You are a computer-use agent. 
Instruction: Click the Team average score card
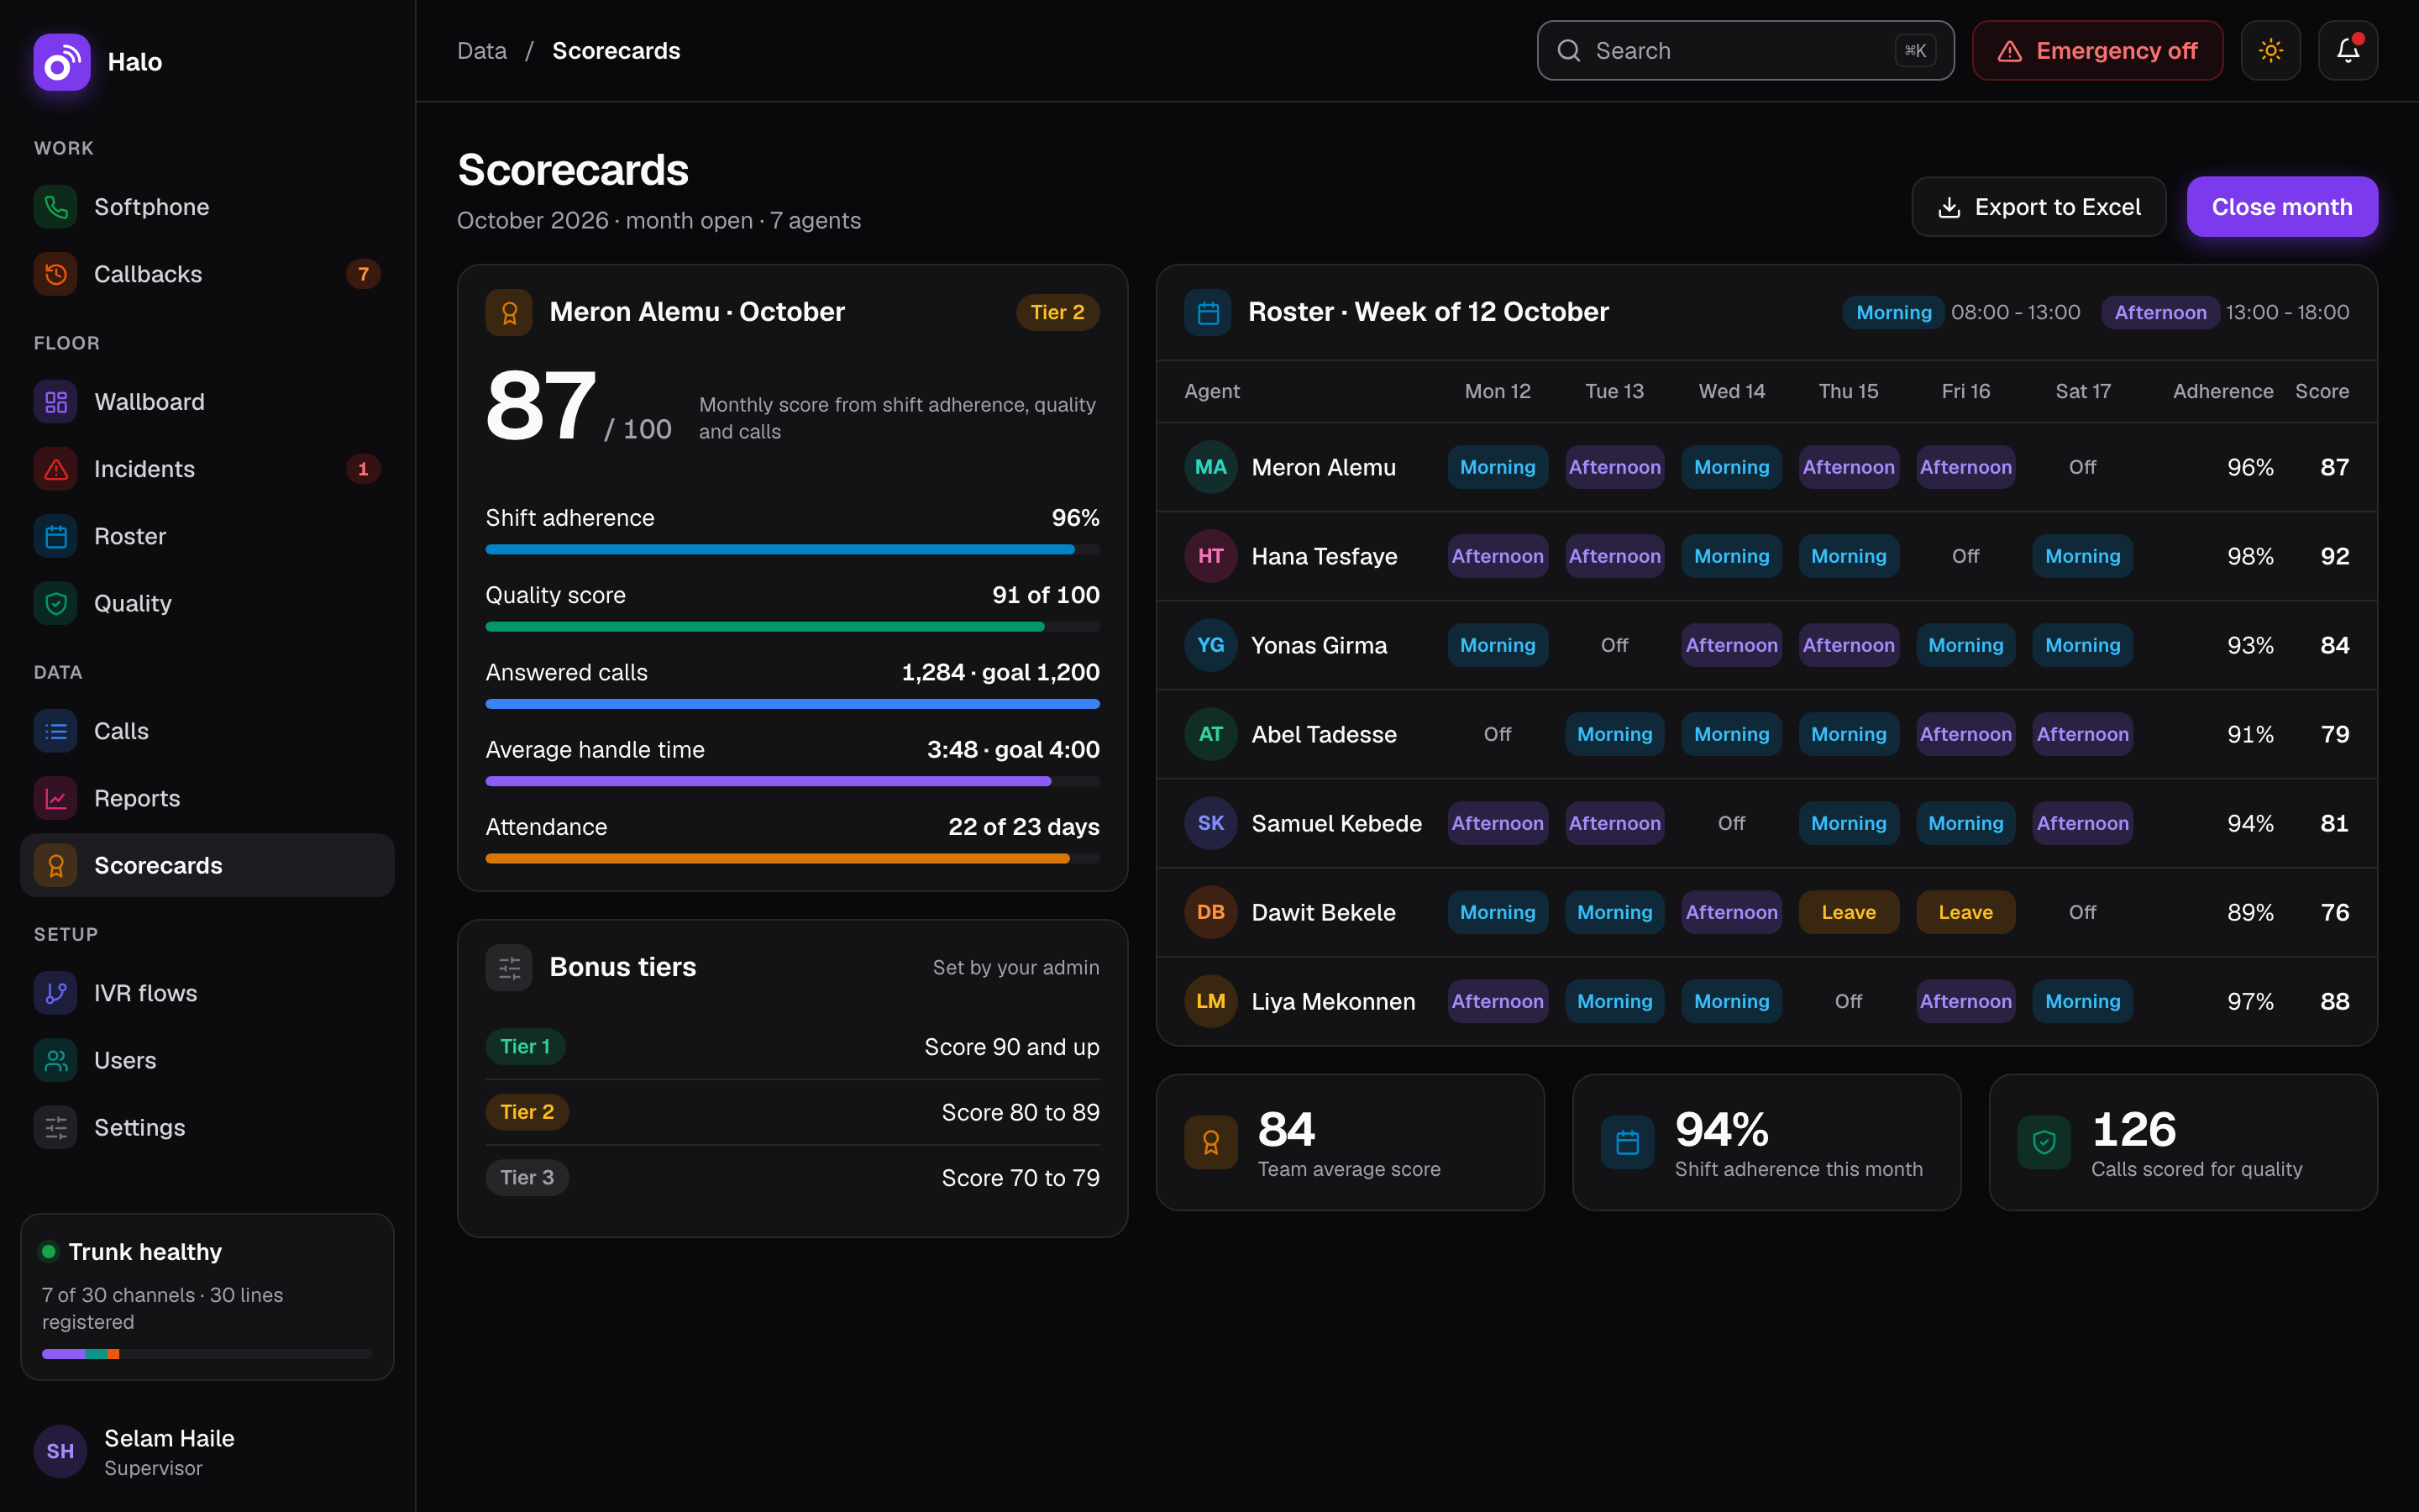pos(1350,1142)
